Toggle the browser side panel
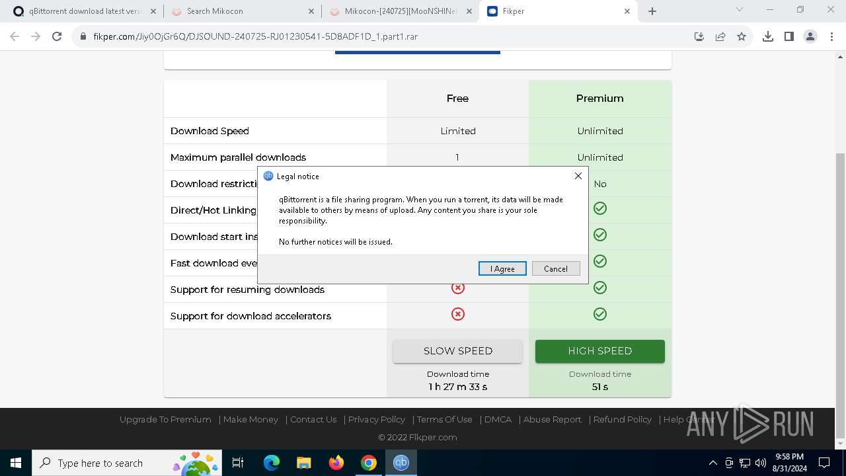Viewport: 846px width, 476px height. click(x=789, y=36)
